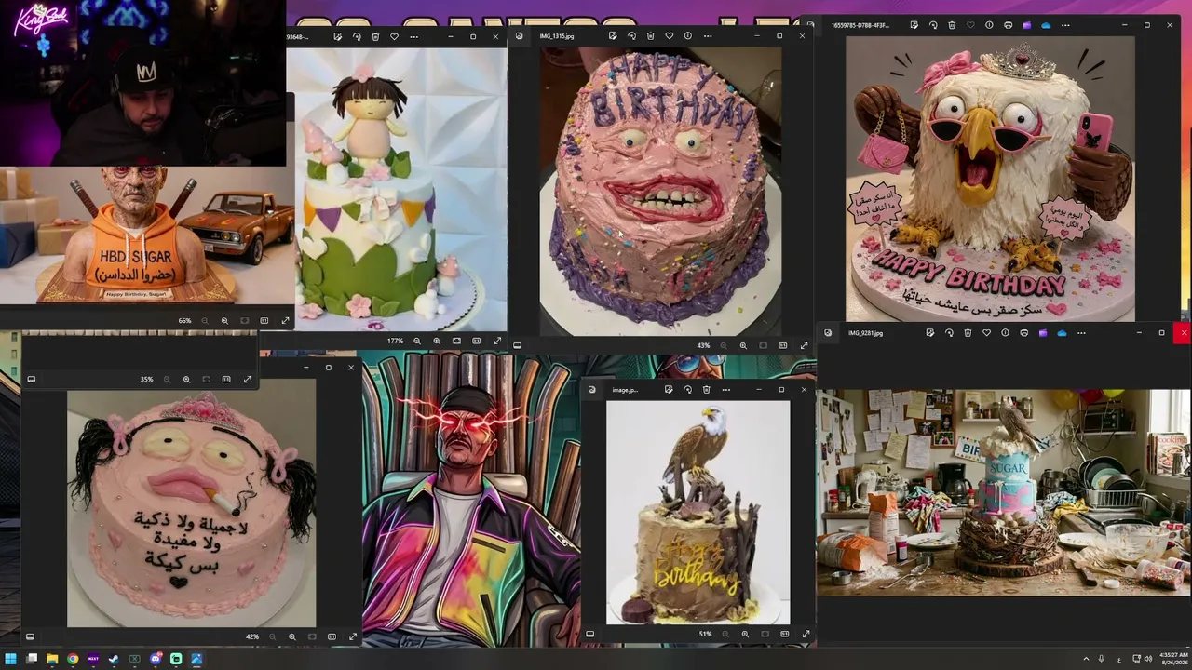This screenshot has height=670, width=1192.
Task: Go fullscreen from the 35% zoom bar
Action: 247,380
